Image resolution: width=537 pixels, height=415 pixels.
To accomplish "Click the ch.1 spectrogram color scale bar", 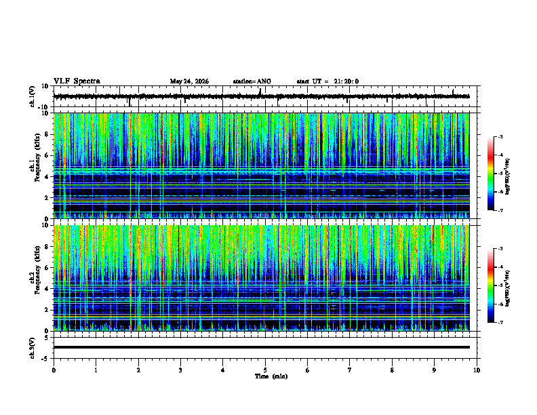I will [490, 174].
